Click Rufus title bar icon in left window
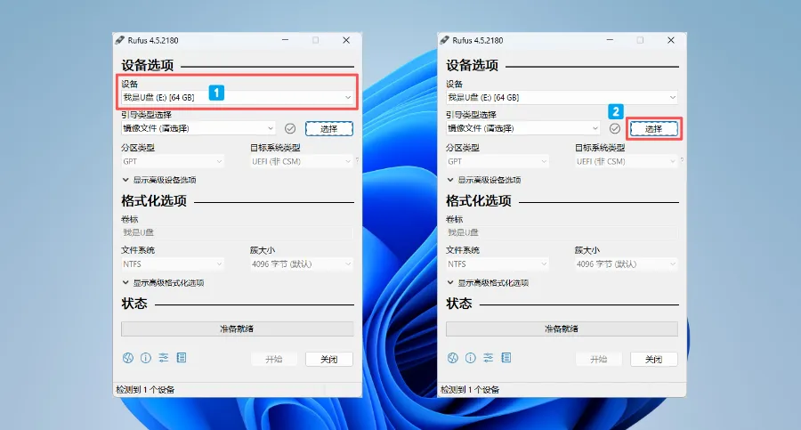Viewport: 801px width, 430px height. coord(120,40)
